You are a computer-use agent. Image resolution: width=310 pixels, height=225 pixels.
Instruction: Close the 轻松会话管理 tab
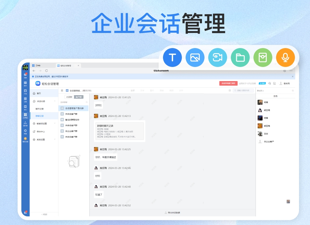pos(78,65)
